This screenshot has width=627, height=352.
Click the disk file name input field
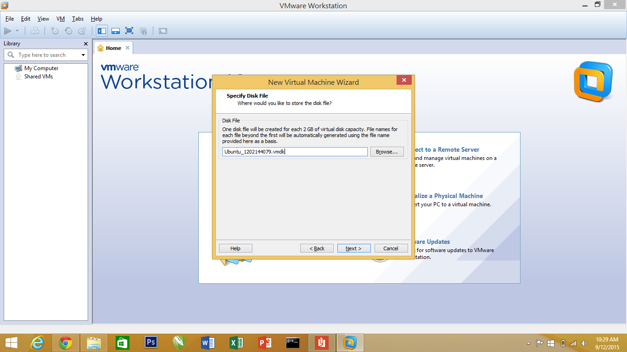click(x=295, y=152)
